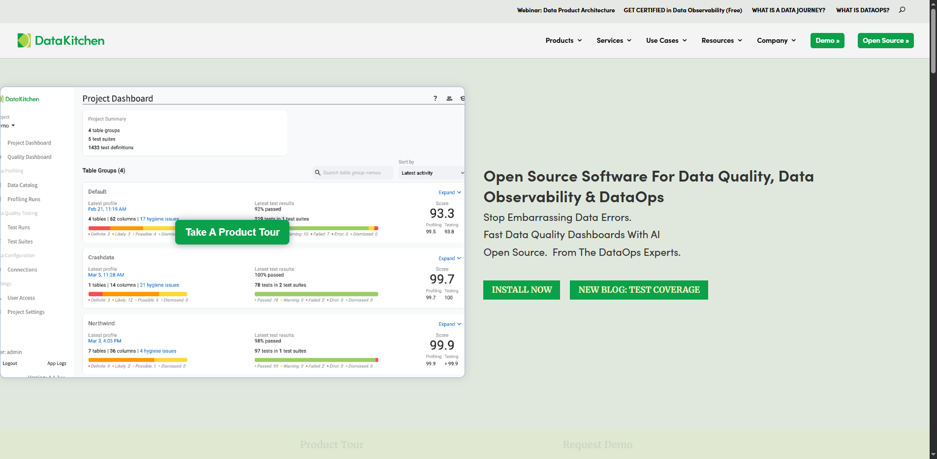Open the WHAT IS DATAOPS? link
This screenshot has width=937, height=459.
pos(863,10)
